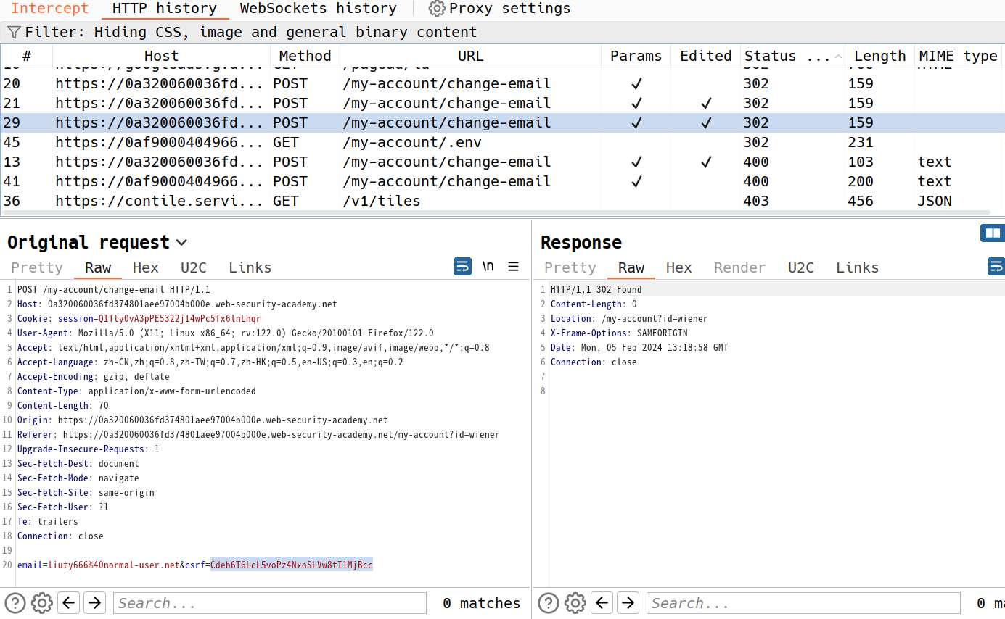
Task: Click session cookie value in request
Action: tap(179, 318)
